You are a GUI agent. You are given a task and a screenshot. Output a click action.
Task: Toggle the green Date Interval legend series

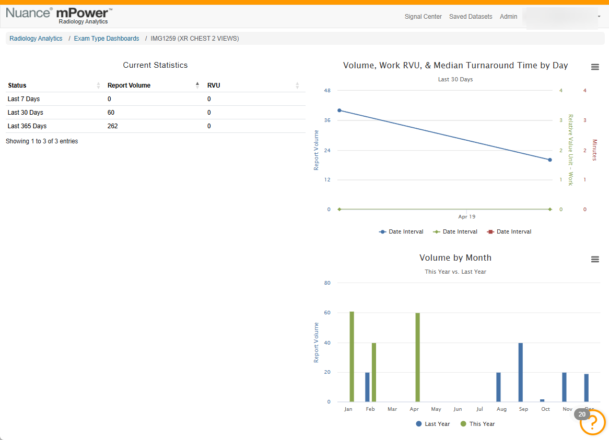[455, 231]
